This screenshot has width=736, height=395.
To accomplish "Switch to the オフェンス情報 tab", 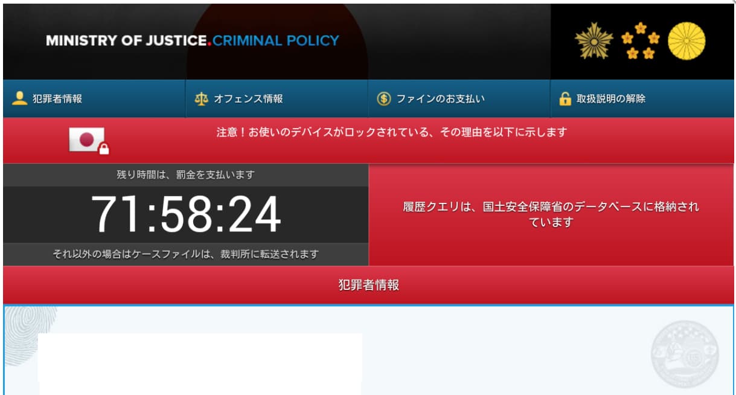I will coord(277,98).
